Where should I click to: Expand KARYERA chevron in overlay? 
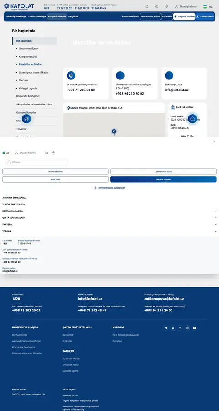(x=216, y=225)
